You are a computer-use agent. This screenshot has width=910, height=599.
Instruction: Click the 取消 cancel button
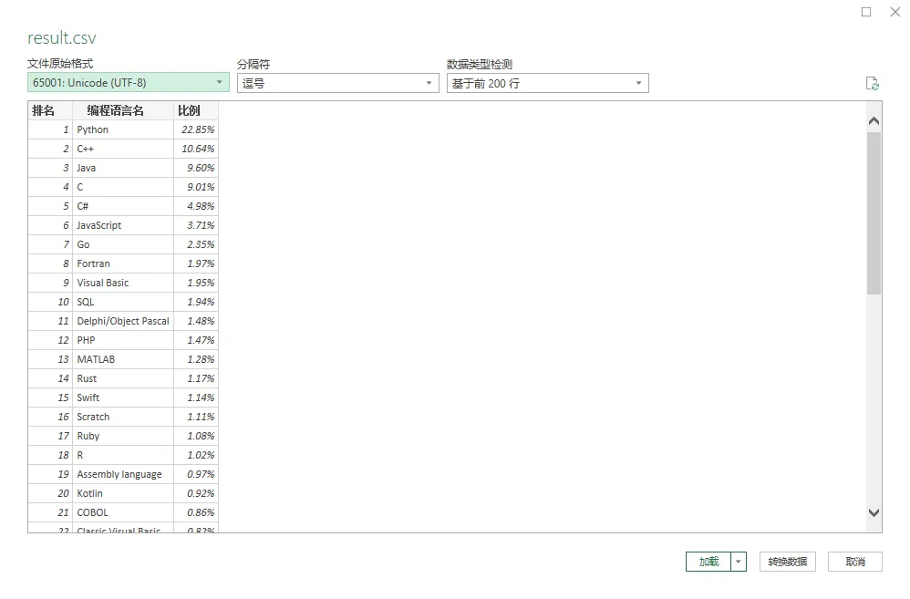854,562
